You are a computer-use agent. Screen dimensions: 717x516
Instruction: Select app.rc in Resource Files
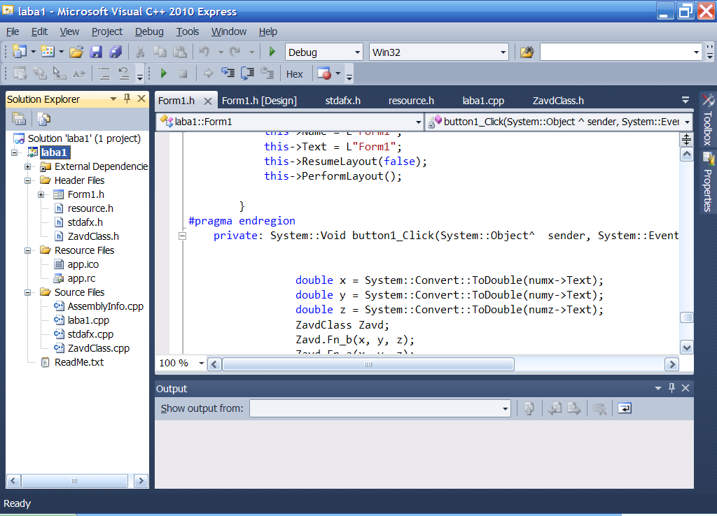click(x=81, y=278)
